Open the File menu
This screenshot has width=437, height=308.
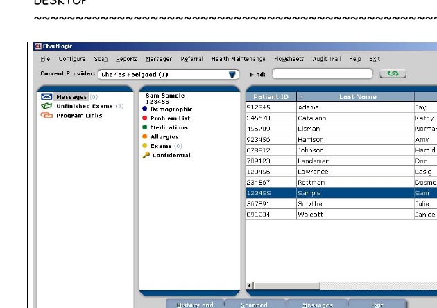tap(45, 59)
